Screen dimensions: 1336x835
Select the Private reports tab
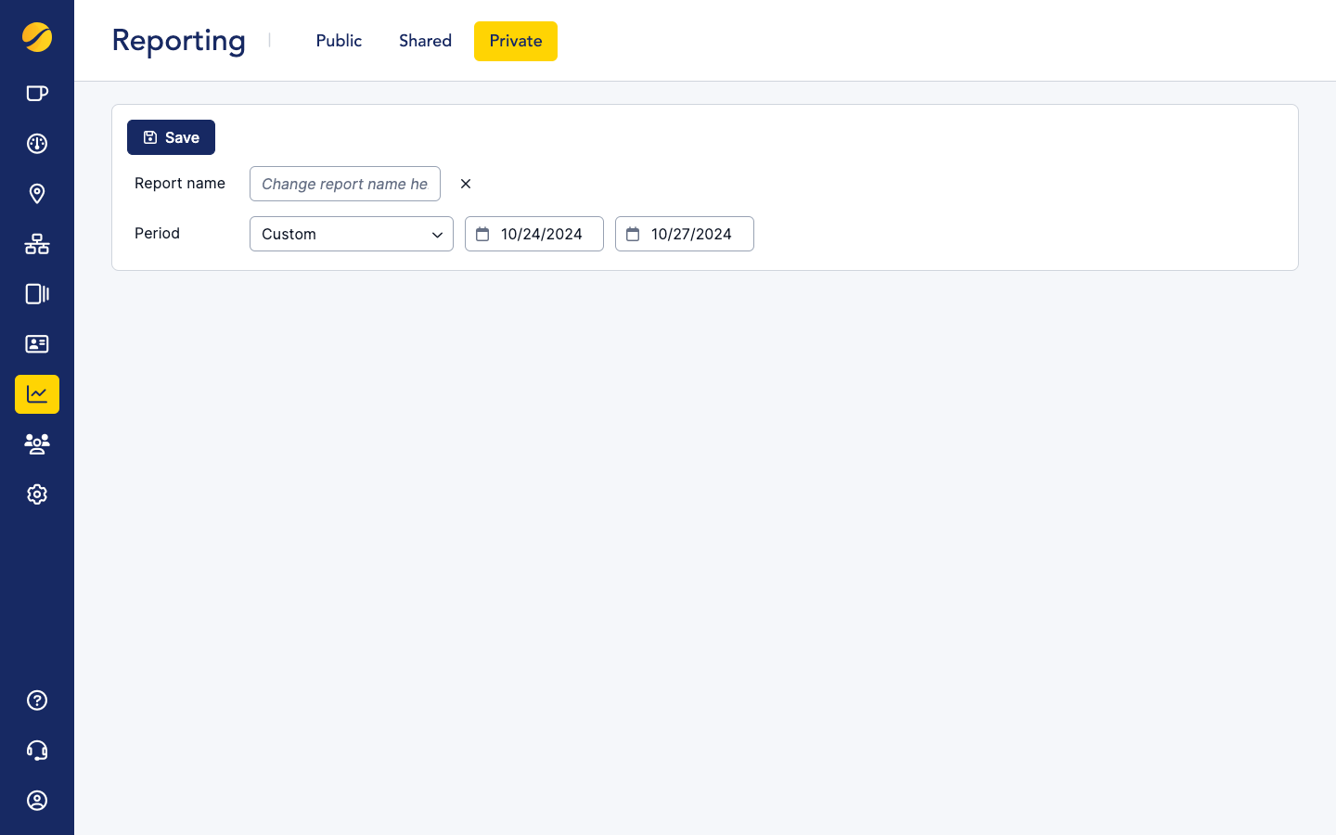515,41
